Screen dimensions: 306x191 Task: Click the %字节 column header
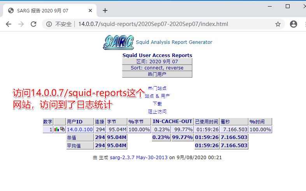click(139, 122)
